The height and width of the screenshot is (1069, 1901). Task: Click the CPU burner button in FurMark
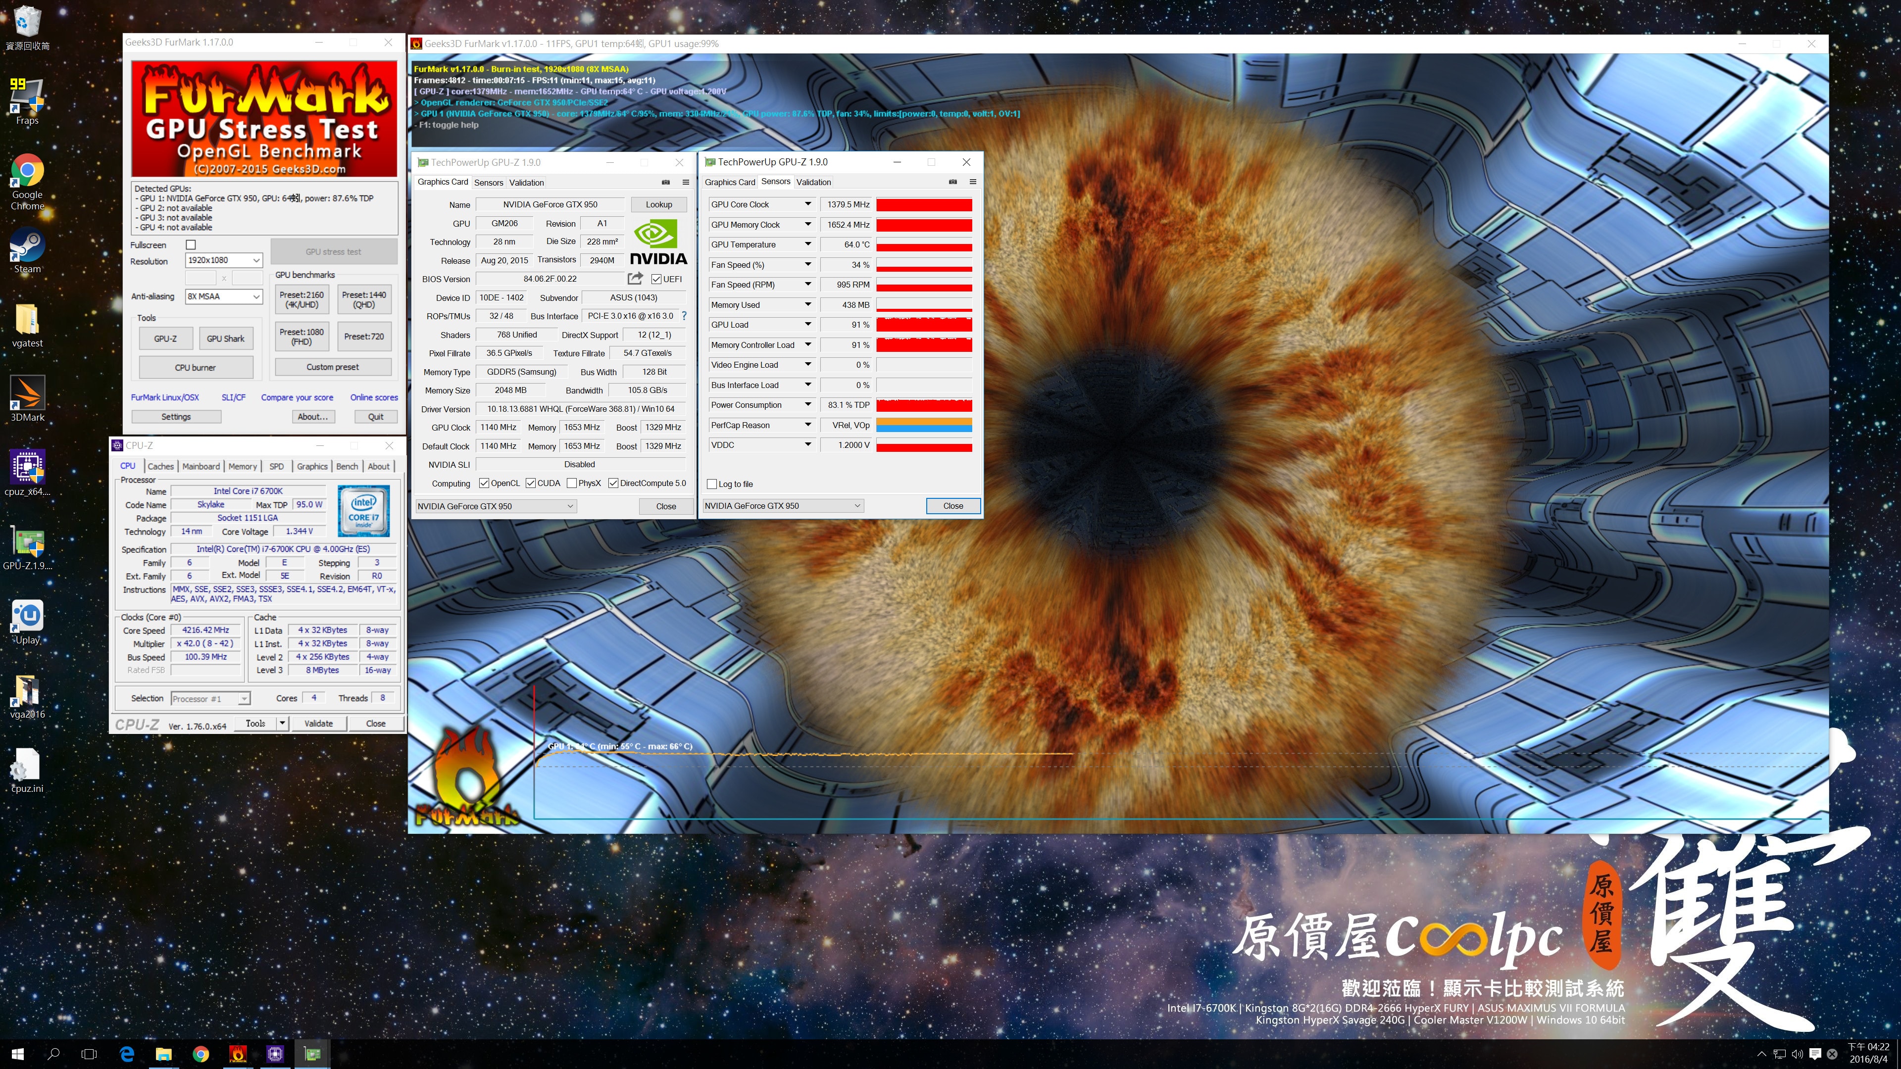196,367
